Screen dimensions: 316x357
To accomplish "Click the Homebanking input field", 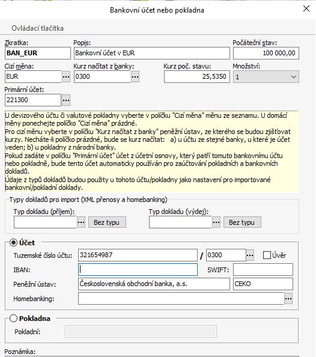I will coord(181,299).
